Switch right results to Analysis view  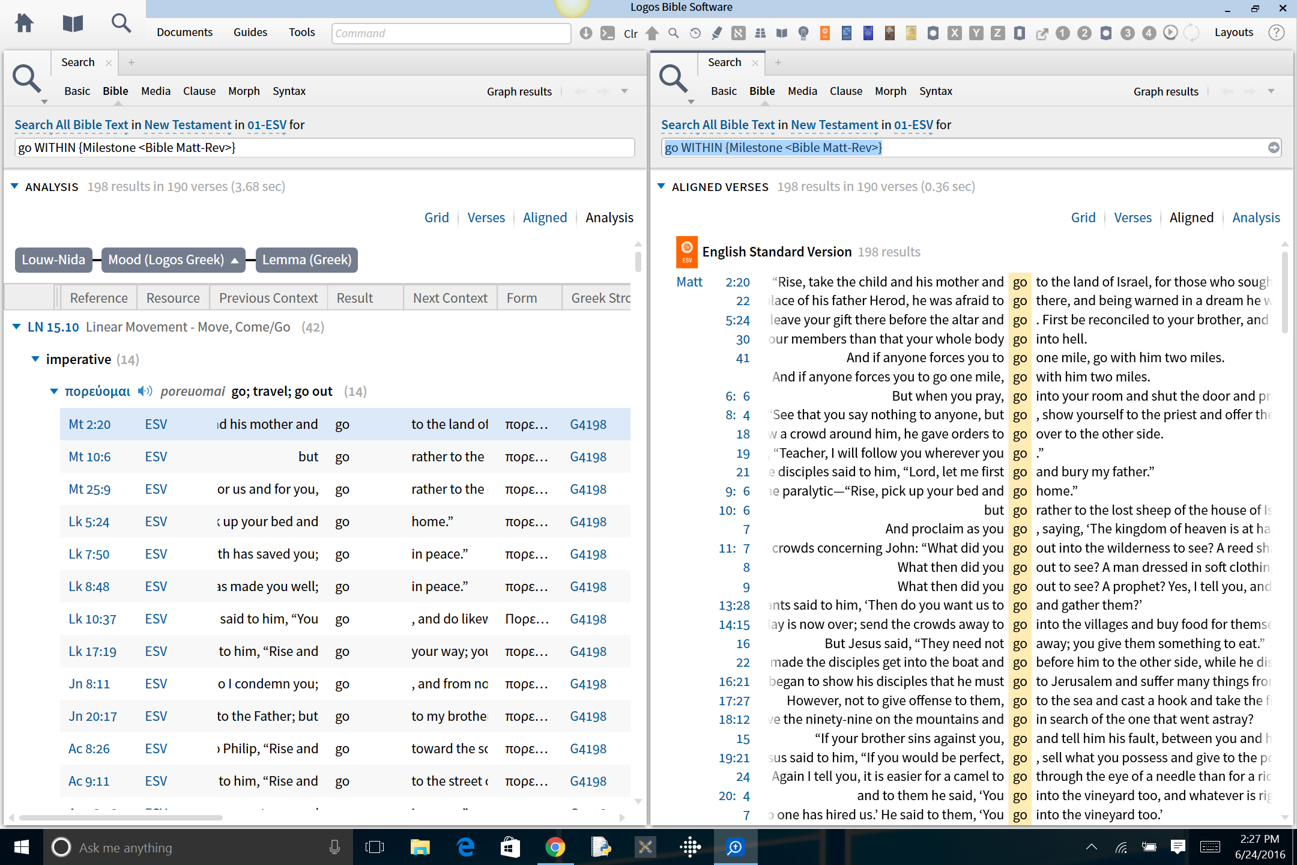(x=1256, y=217)
